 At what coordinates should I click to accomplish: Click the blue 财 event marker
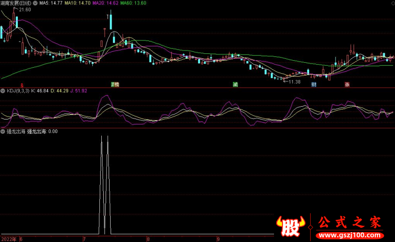(x=314, y=84)
